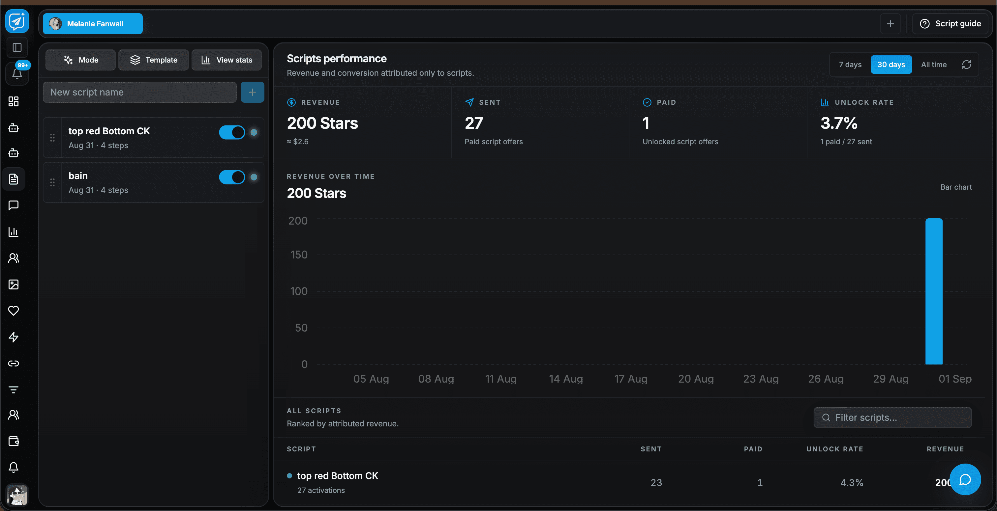Click the View stats button

click(227, 60)
